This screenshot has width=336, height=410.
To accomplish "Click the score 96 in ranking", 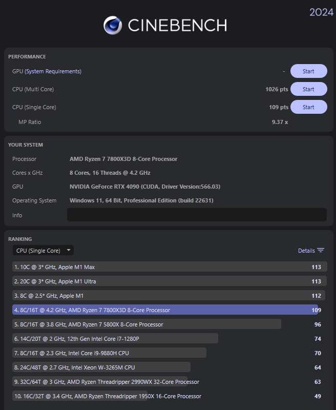I will [318, 324].
